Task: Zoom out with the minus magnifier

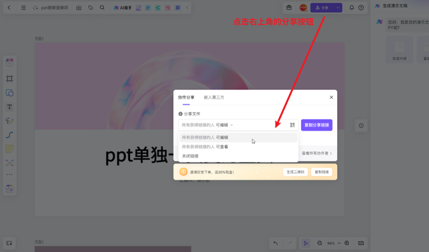Action: [x=320, y=243]
